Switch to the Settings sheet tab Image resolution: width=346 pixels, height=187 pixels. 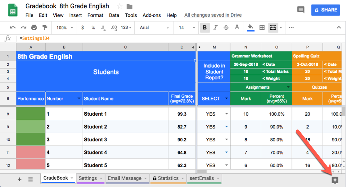[x=88, y=178]
